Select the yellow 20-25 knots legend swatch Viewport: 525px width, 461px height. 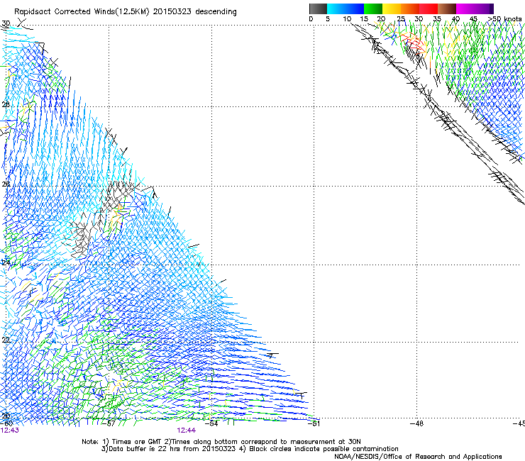(392, 9)
